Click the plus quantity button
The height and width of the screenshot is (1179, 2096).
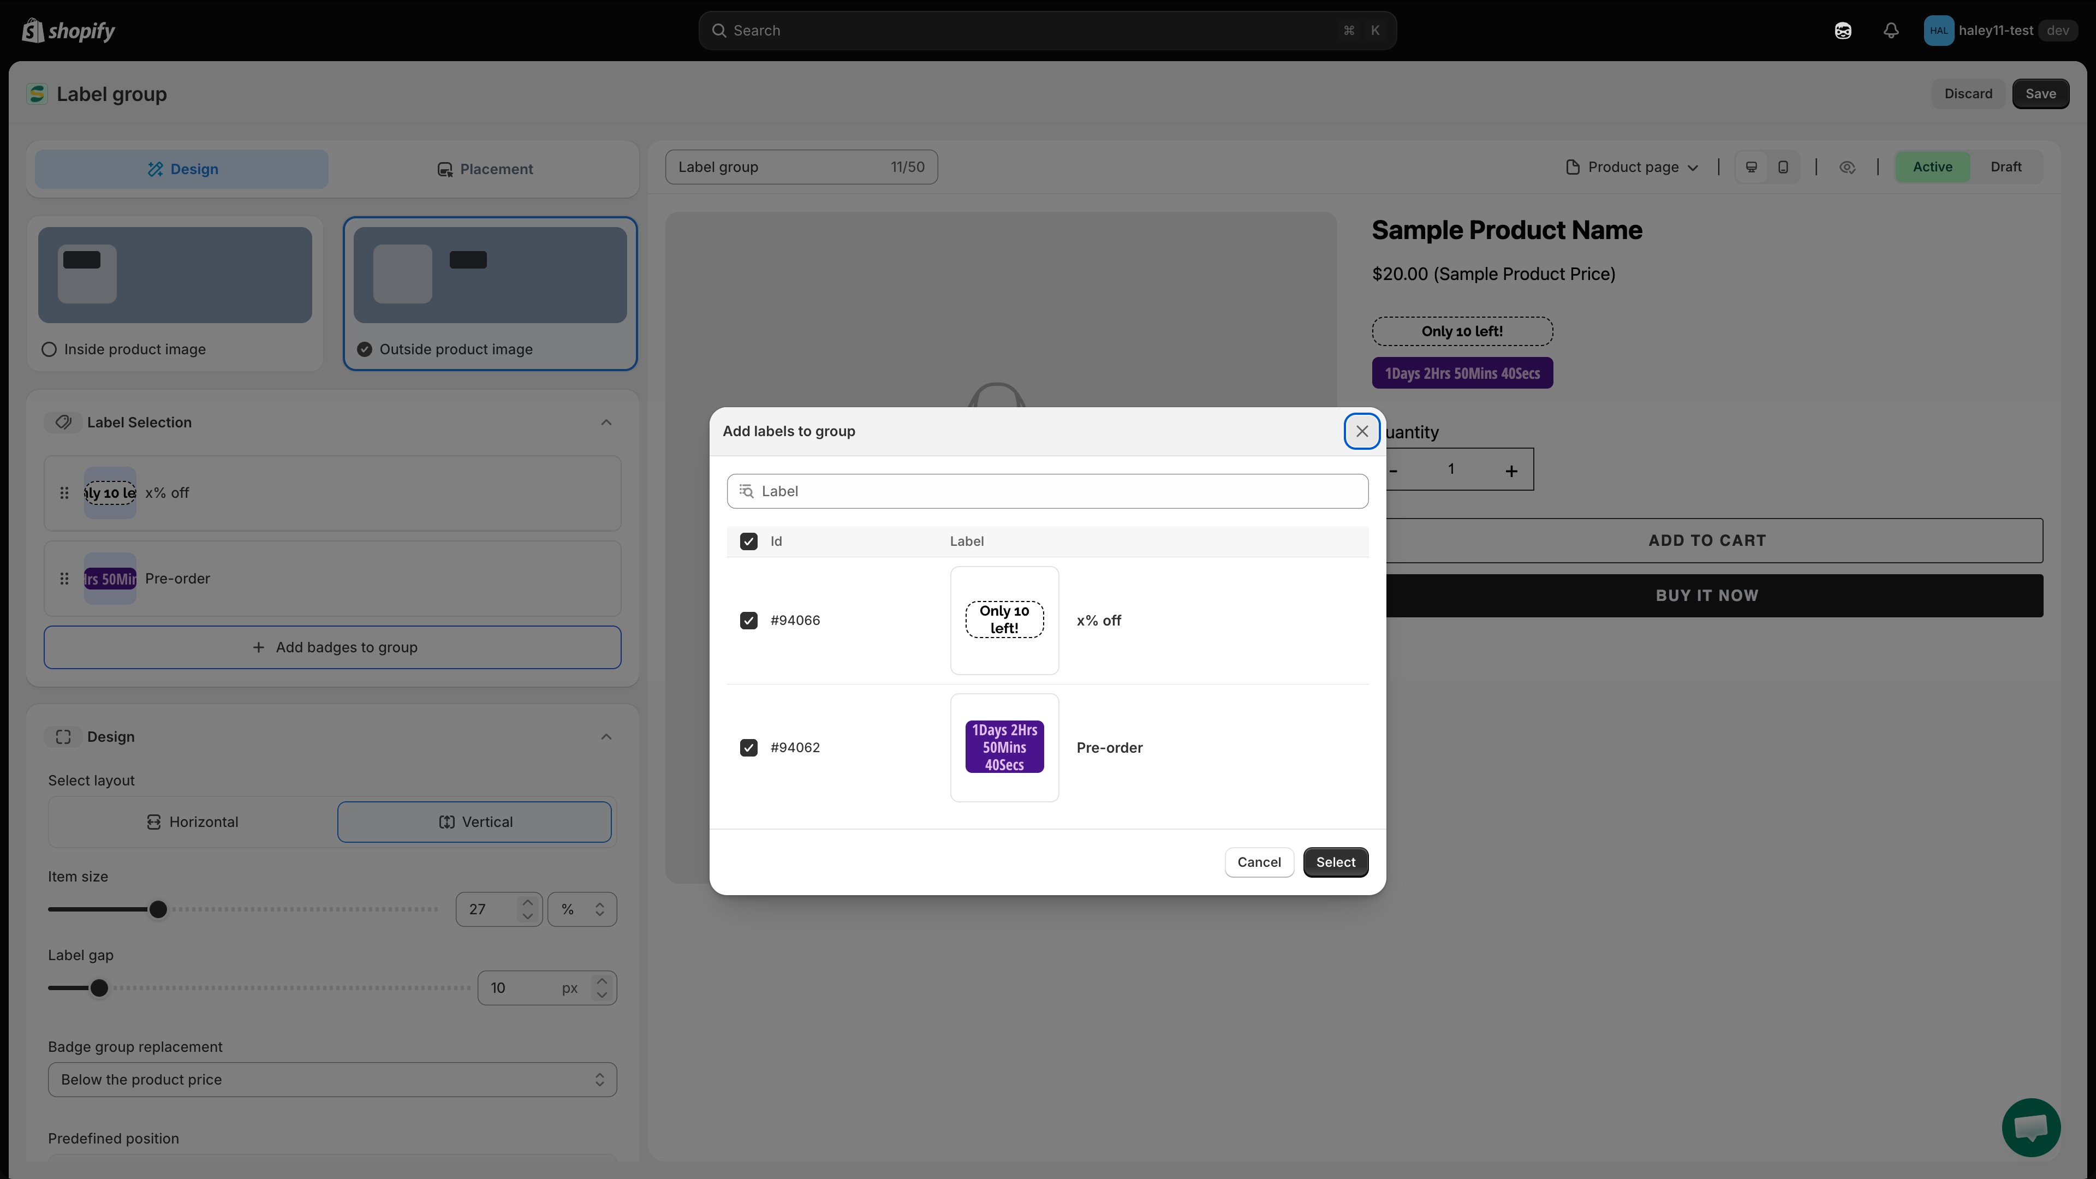coord(1511,471)
